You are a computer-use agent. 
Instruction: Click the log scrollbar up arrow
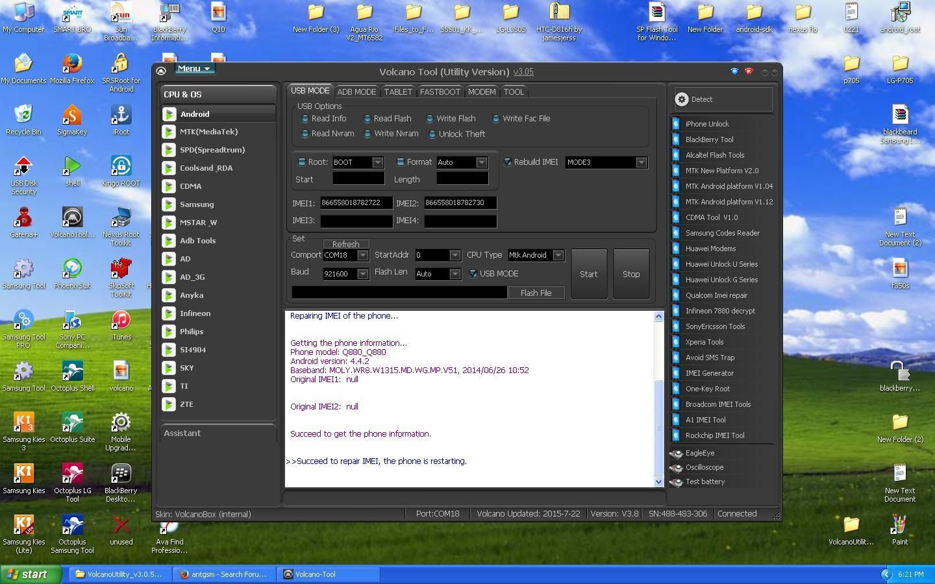pyautogui.click(x=658, y=317)
